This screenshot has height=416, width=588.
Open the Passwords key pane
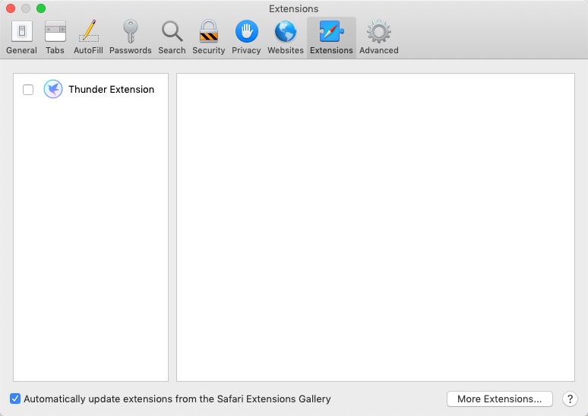130,37
